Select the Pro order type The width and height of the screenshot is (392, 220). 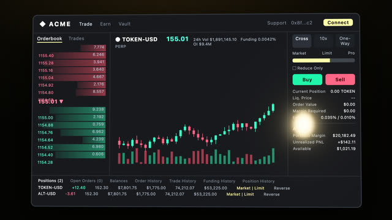coord(351,53)
